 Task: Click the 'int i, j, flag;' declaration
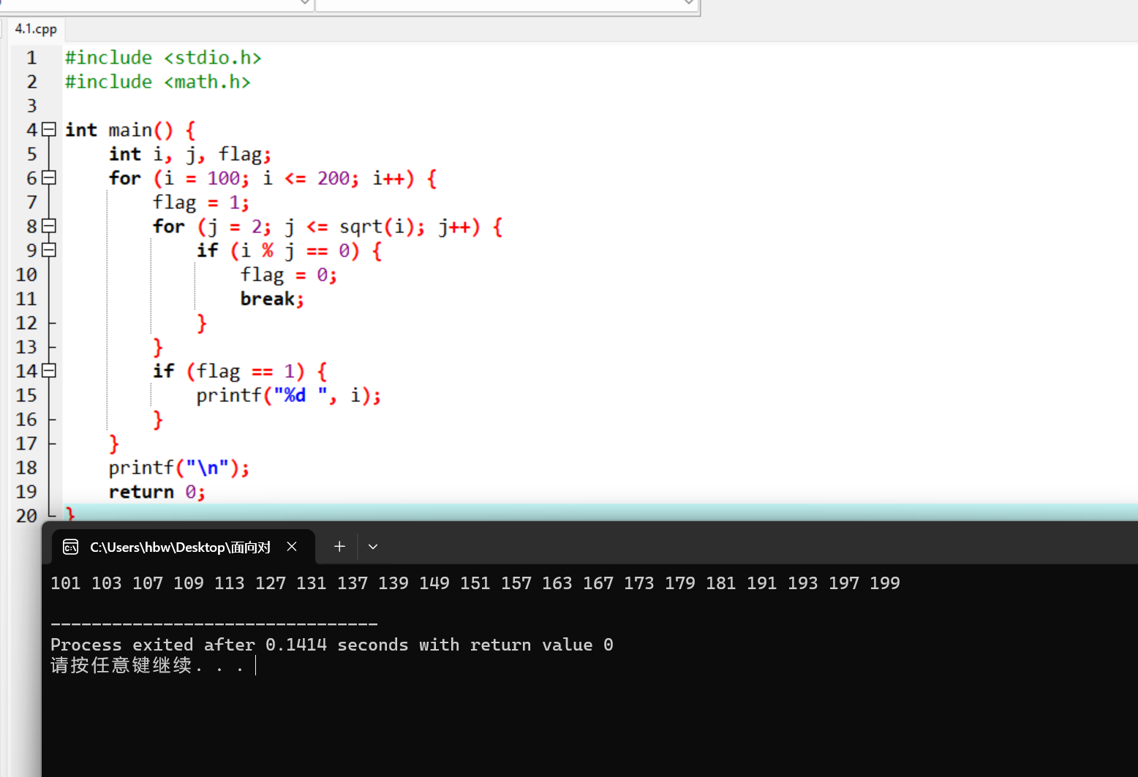pos(190,154)
